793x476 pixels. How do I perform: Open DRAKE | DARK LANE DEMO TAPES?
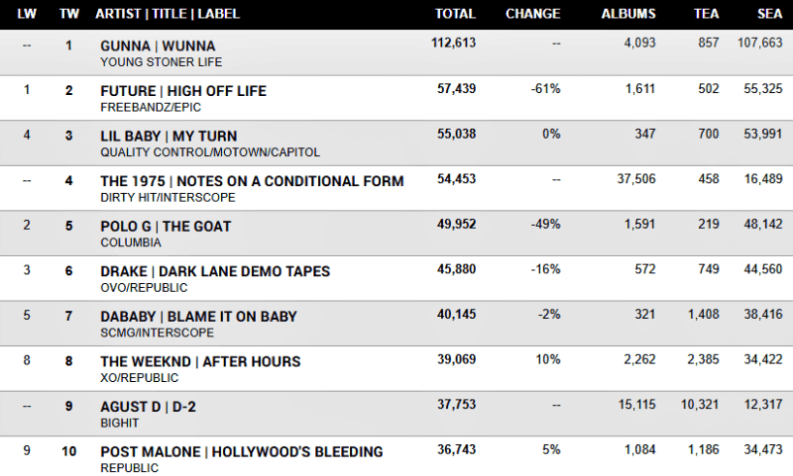point(215,271)
